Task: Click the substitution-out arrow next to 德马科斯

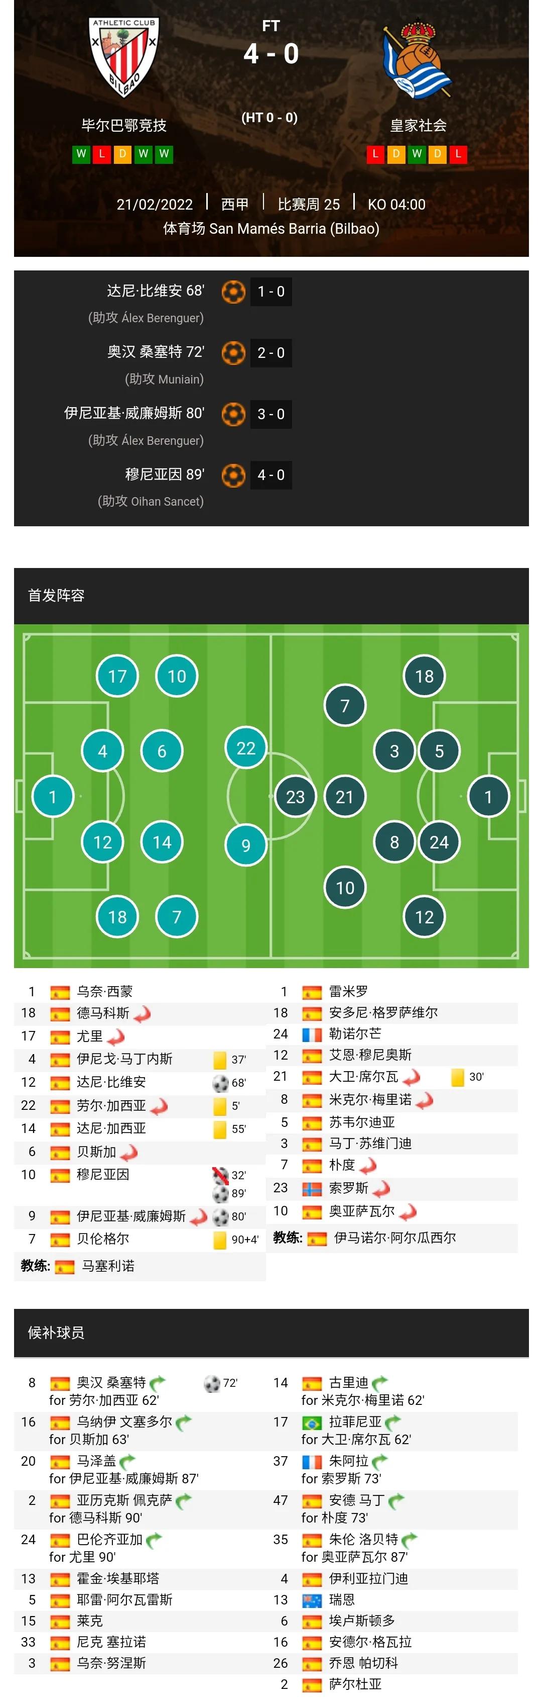Action: (142, 1014)
